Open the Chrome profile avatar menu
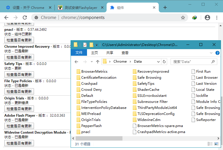The width and height of the screenshot is (223, 150). tap(207, 18)
